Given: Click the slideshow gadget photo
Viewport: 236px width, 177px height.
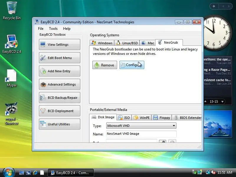Looking at the screenshot, I should [x=218, y=124].
